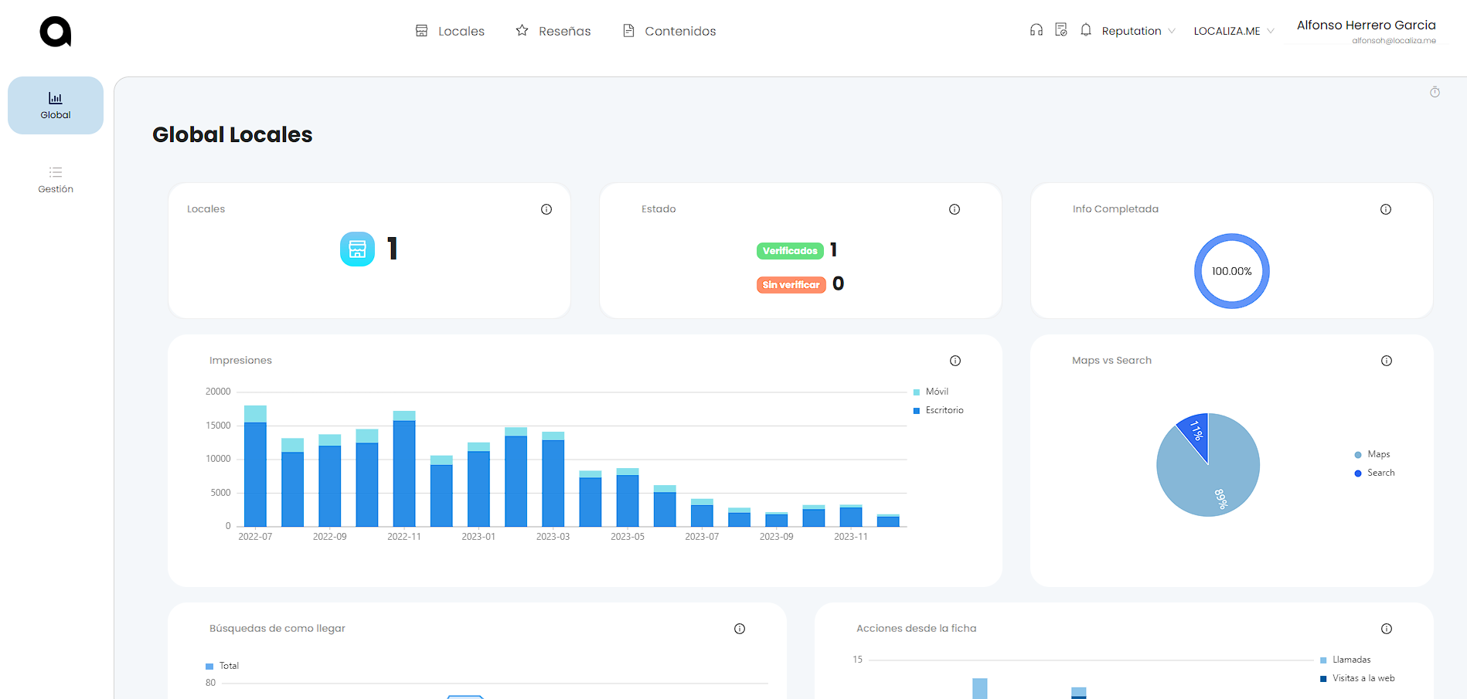Image resolution: width=1467 pixels, height=699 pixels.
Task: Toggle the Maps legend entry
Action: tap(1372, 454)
